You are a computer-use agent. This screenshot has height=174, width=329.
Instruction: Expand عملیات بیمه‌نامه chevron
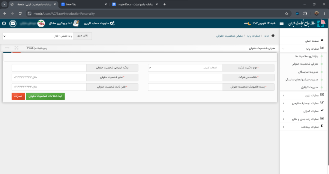[283, 127]
